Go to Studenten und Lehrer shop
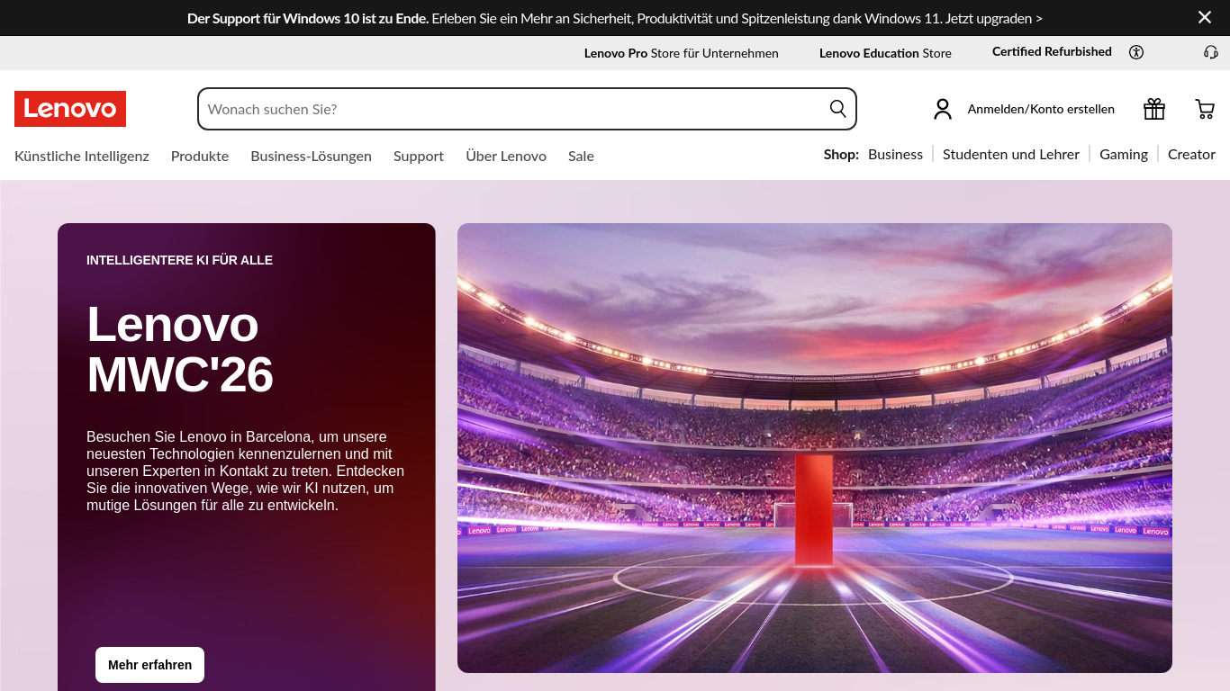 coord(1011,154)
